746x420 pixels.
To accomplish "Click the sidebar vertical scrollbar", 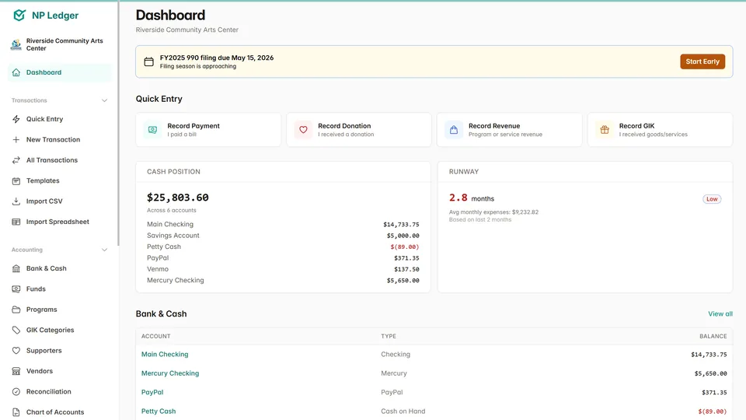I will 118,124.
